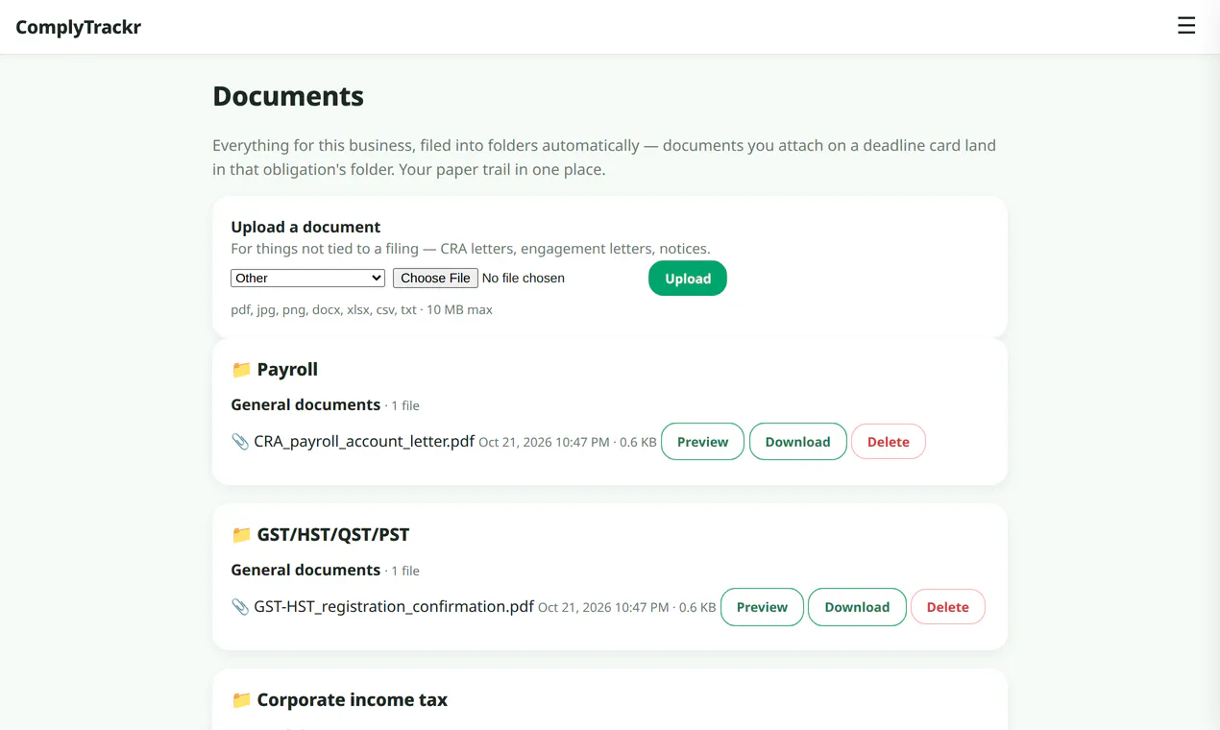Click paperclip icon beside CRA_payroll_account_letter.pdf
The width and height of the screenshot is (1220, 730).
240,442
